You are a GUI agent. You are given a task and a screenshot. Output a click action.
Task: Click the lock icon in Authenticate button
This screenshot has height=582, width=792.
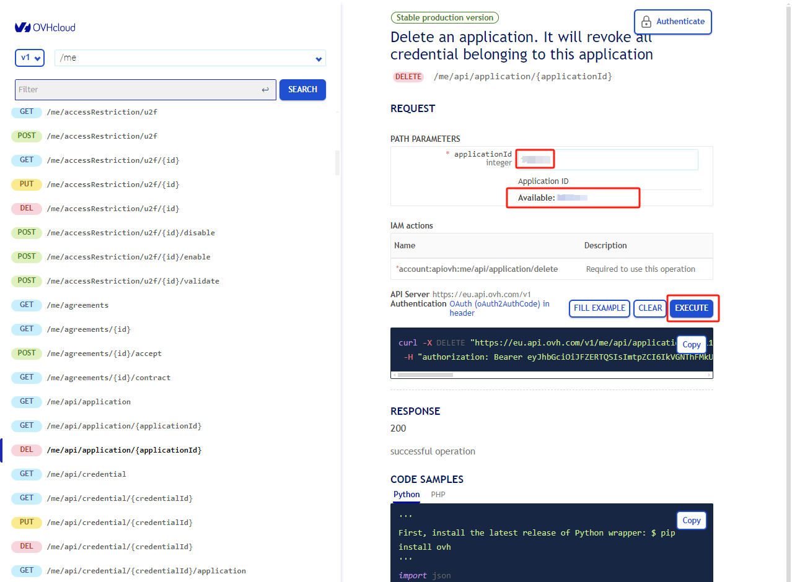646,22
